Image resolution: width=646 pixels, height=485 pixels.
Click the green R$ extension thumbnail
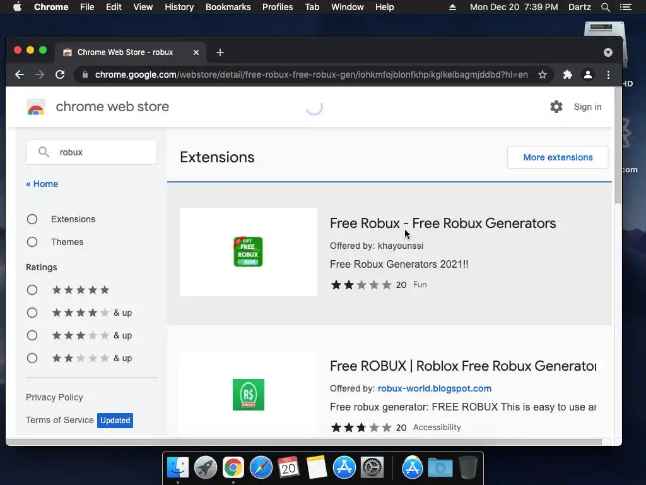(249, 395)
